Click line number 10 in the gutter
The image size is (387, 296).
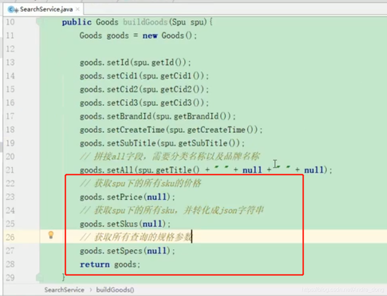10,22
